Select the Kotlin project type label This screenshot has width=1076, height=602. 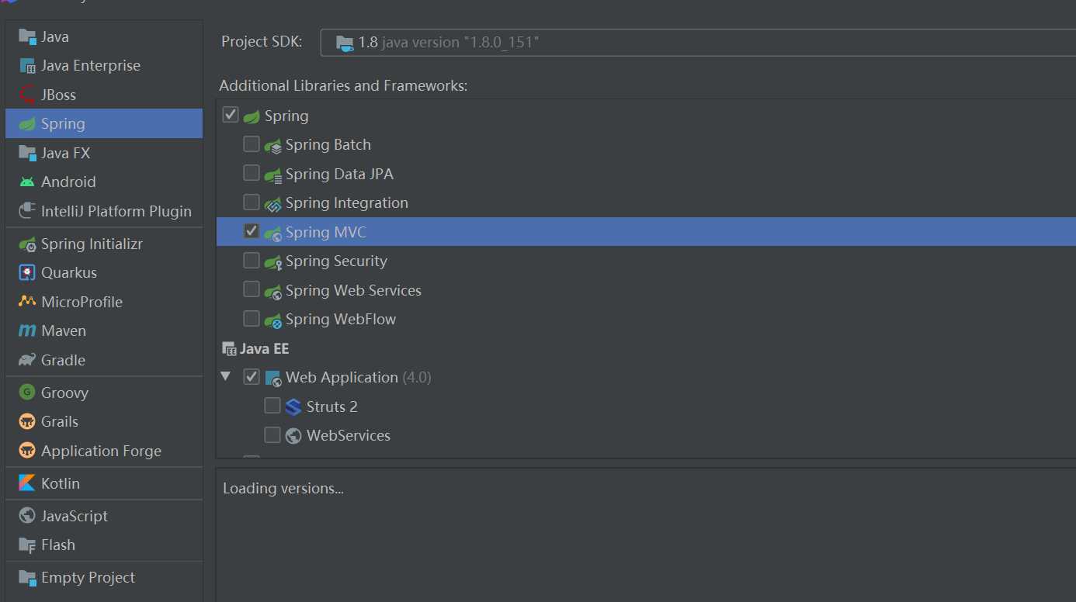point(61,483)
